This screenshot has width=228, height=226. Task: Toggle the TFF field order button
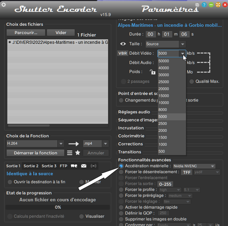pos(187,172)
